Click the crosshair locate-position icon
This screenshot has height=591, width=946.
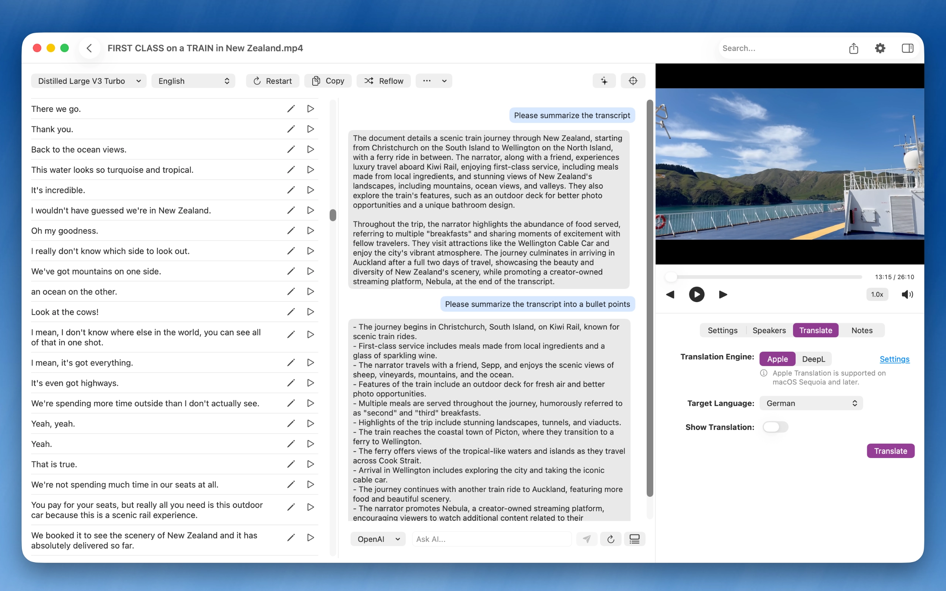pyautogui.click(x=633, y=81)
